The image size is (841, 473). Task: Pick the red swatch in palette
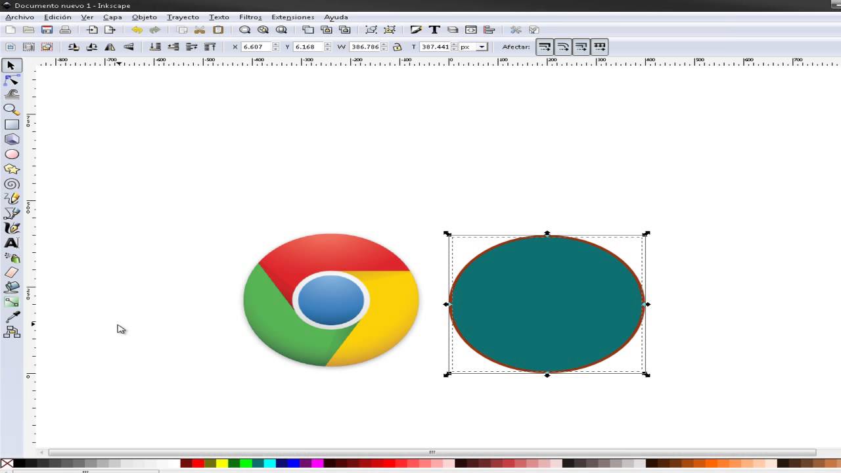tap(198, 463)
